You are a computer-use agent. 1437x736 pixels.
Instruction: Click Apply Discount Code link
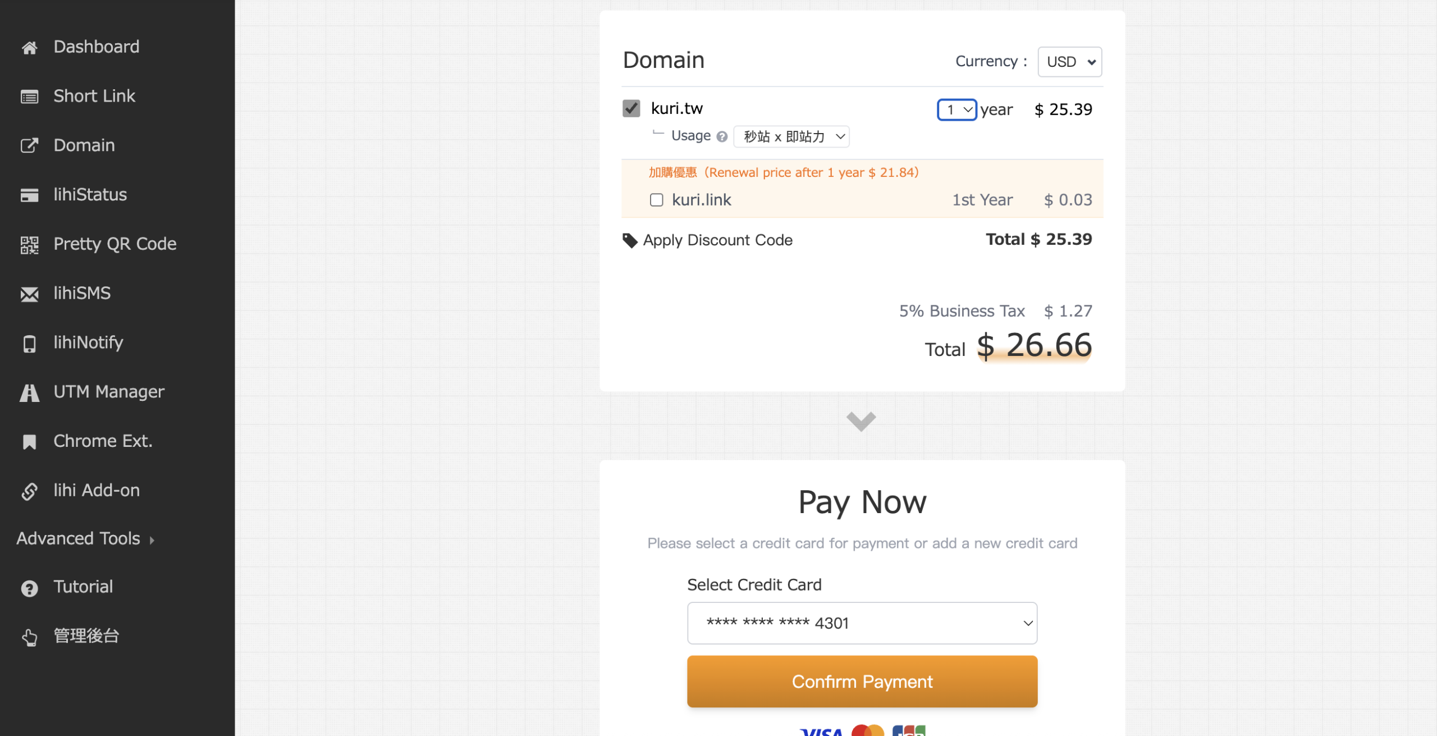pos(717,240)
